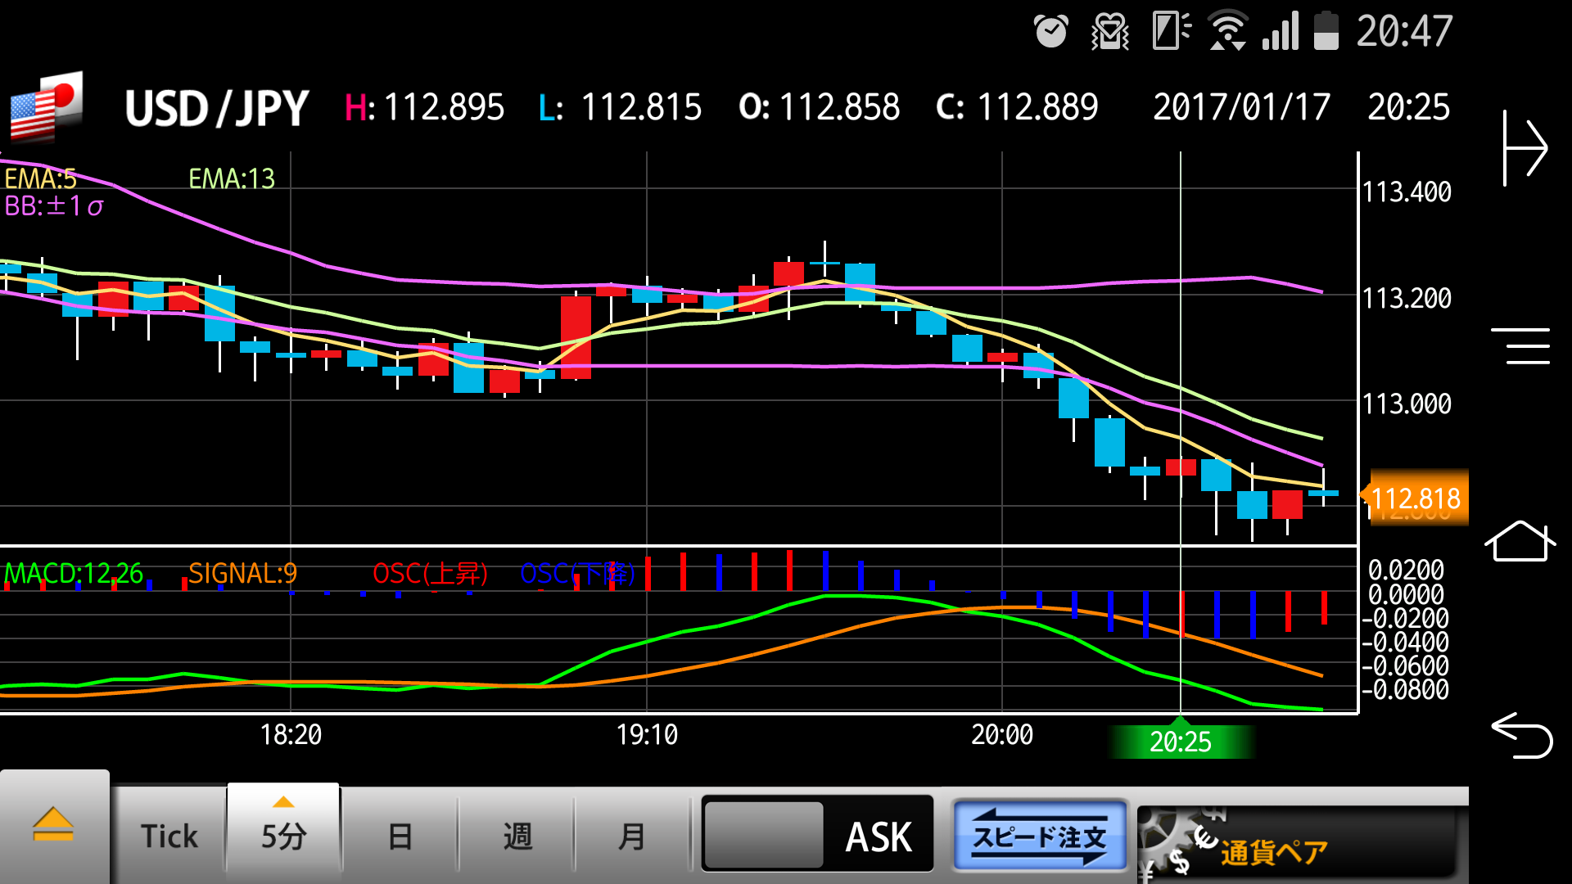Image resolution: width=1572 pixels, height=884 pixels.
Task: Jump to latest candle with arrow icon
Action: [1525, 148]
